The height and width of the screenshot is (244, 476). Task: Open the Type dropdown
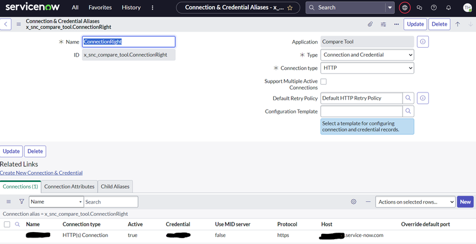pyautogui.click(x=367, y=55)
